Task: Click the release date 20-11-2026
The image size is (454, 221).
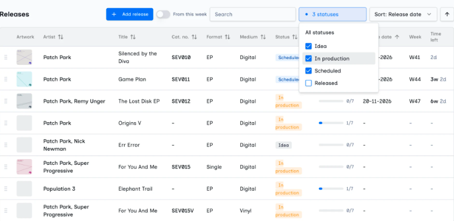Action: (377, 101)
